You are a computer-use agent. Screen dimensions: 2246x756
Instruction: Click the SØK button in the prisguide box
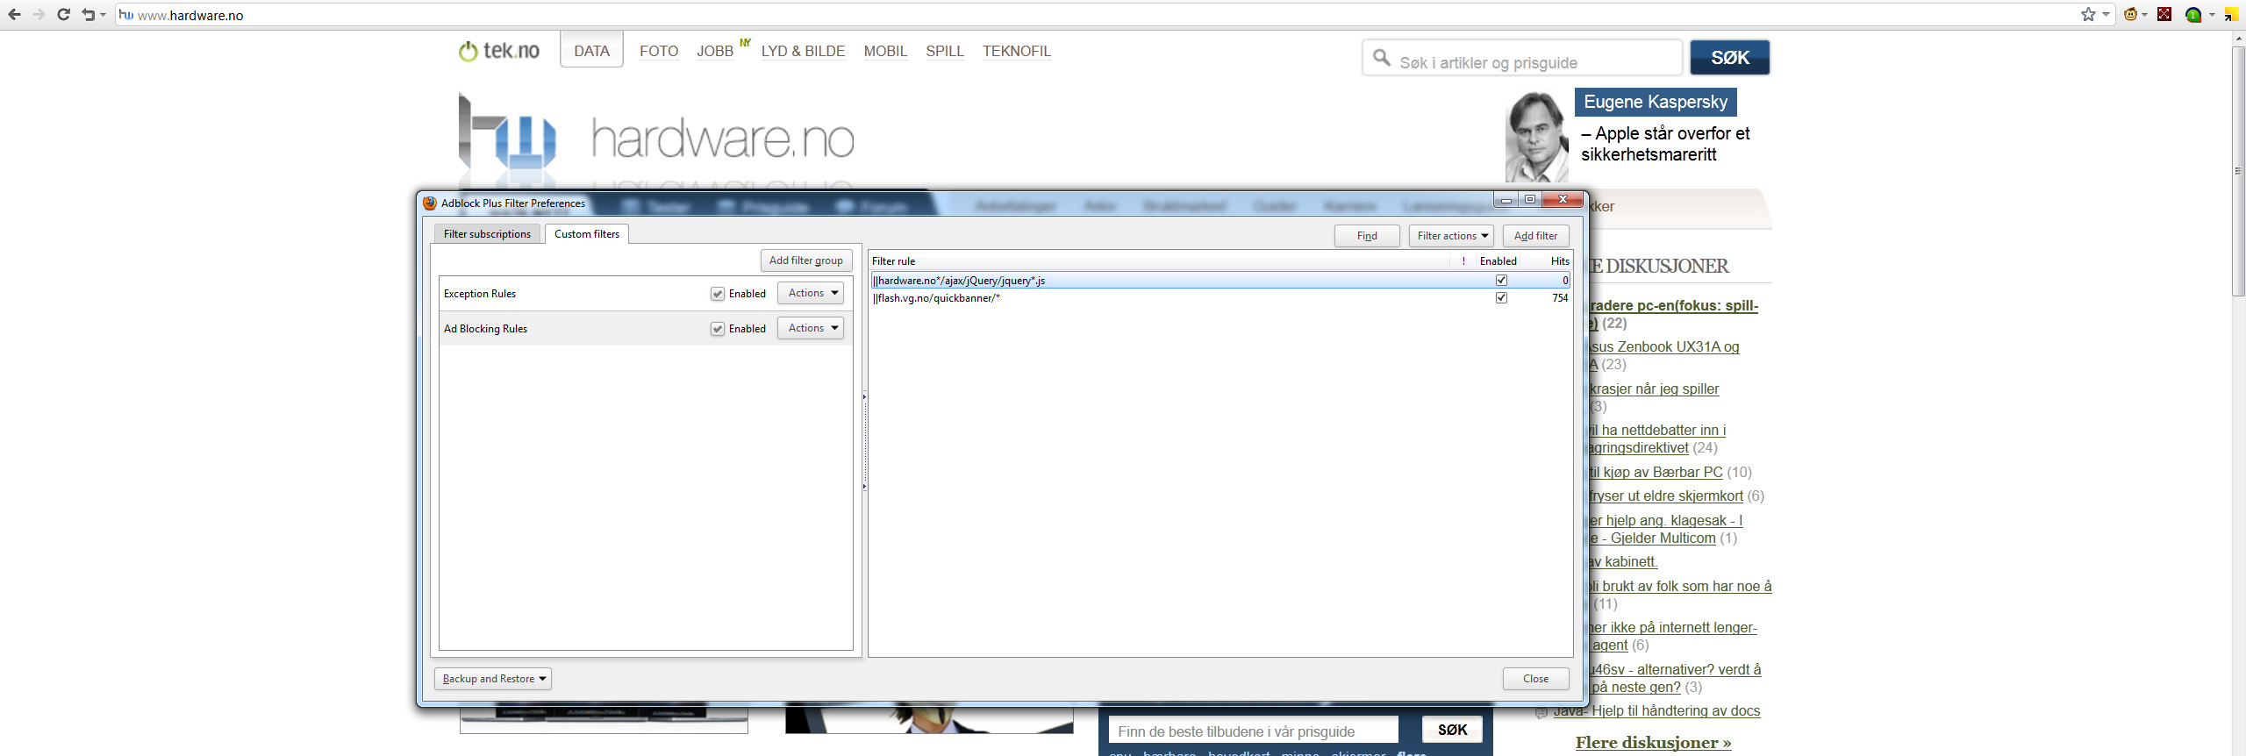click(1452, 730)
